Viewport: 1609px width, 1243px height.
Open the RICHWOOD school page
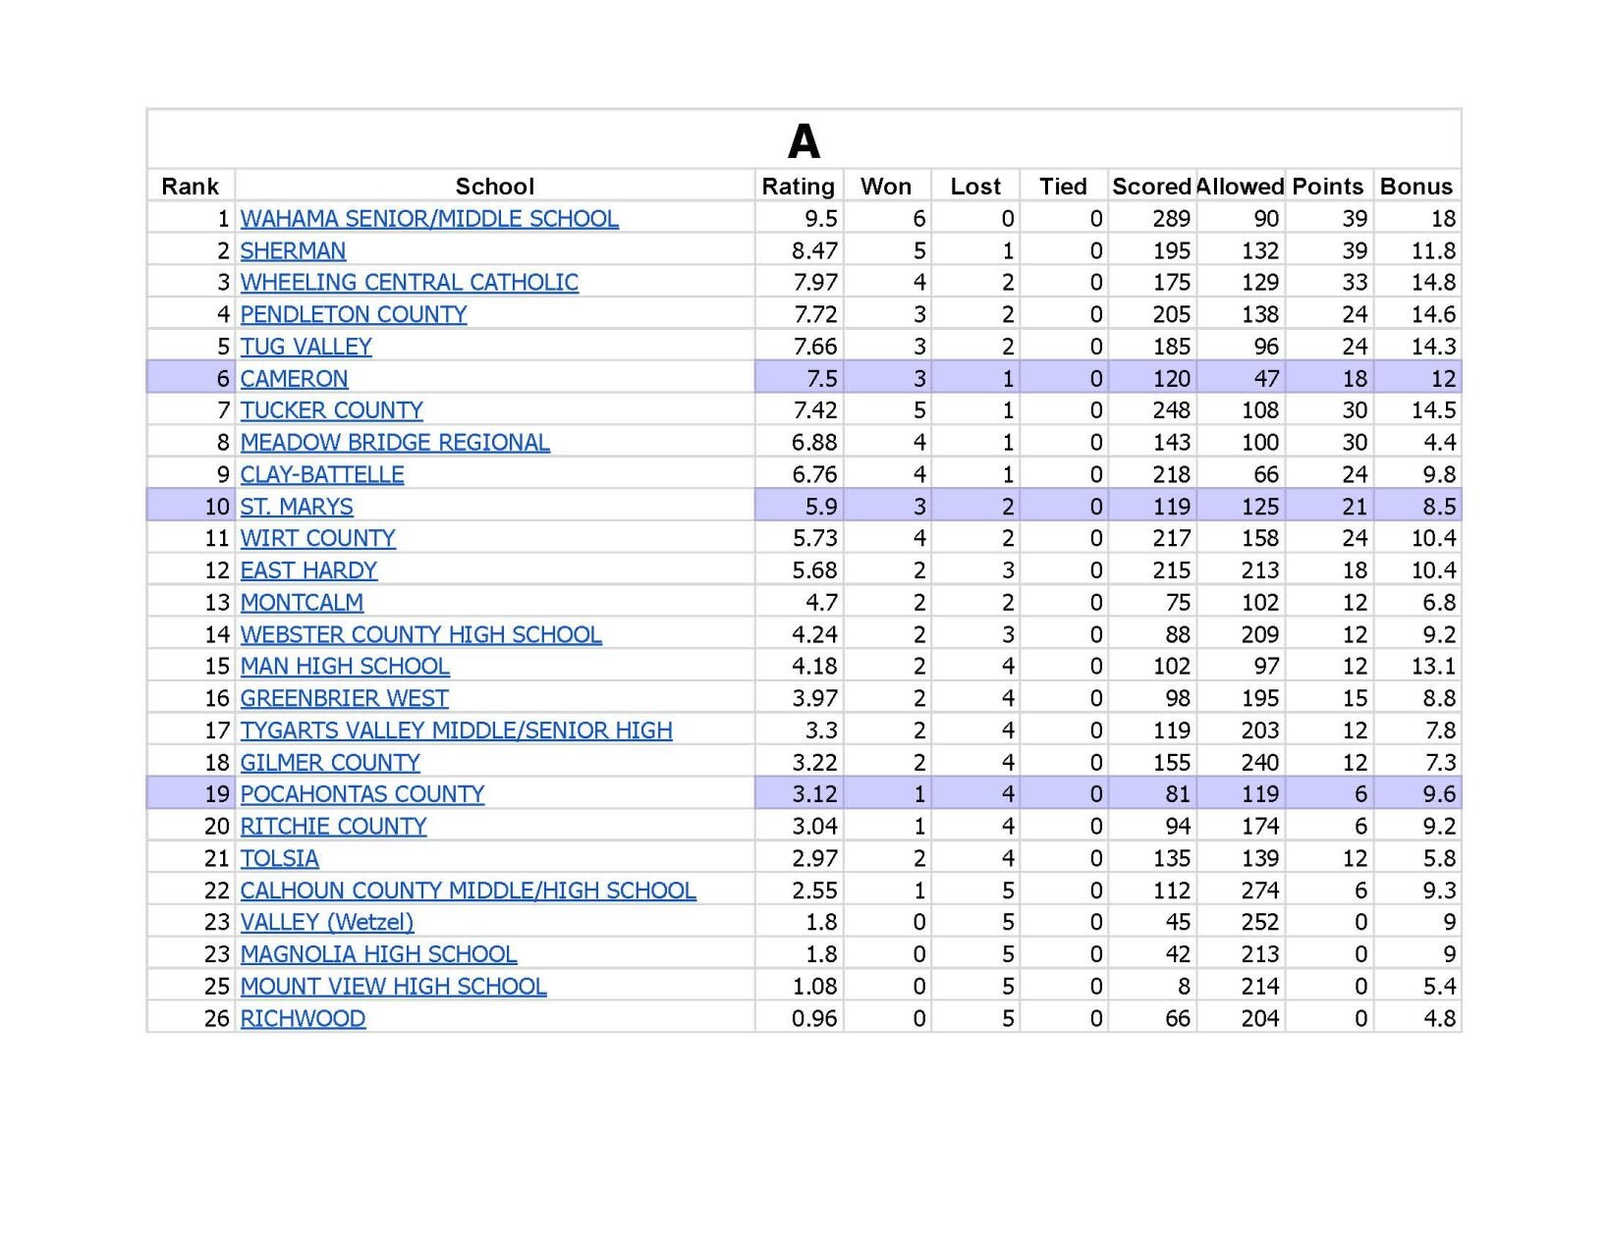[x=303, y=1018]
